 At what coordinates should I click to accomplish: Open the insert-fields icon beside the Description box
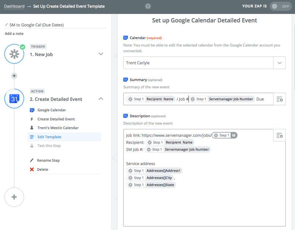click(280, 135)
